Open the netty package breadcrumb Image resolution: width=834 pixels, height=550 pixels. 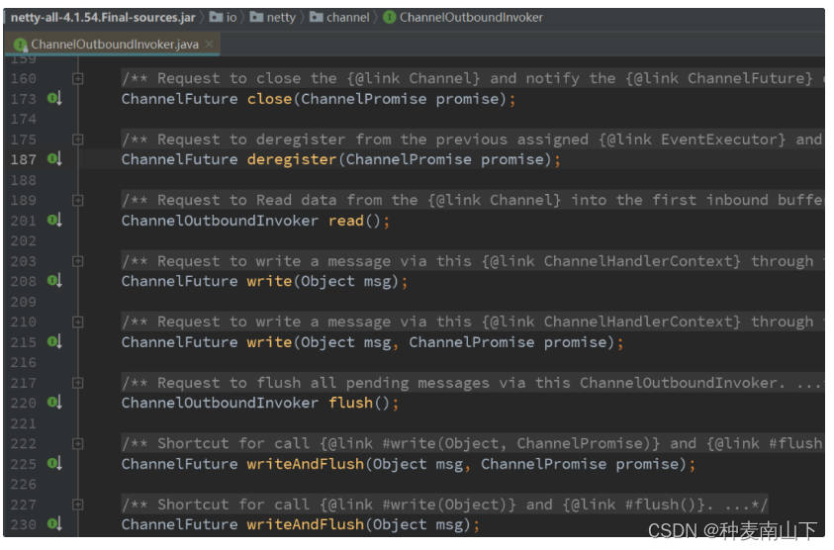281,18
